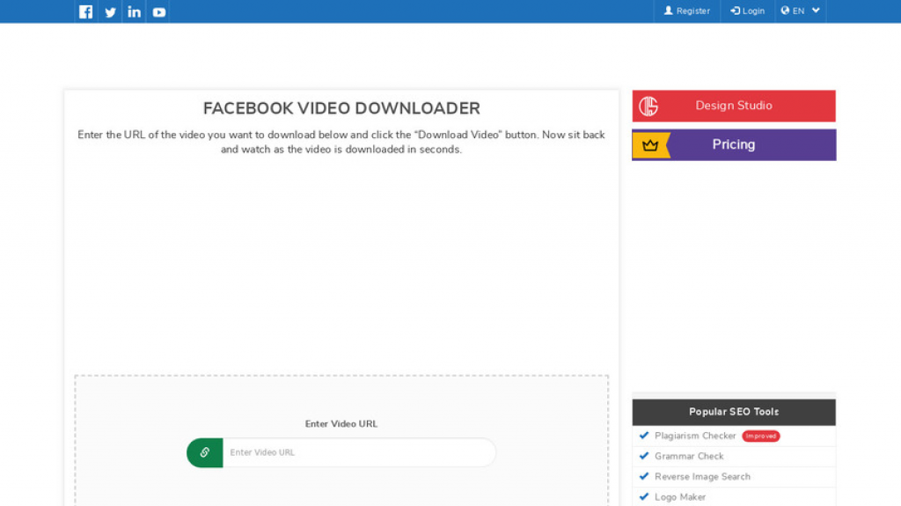
Task: Click the Facebook Video Downloader heading
Action: point(341,108)
